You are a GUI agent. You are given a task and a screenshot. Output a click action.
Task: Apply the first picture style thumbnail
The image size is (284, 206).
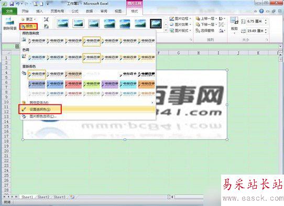pos(63,24)
